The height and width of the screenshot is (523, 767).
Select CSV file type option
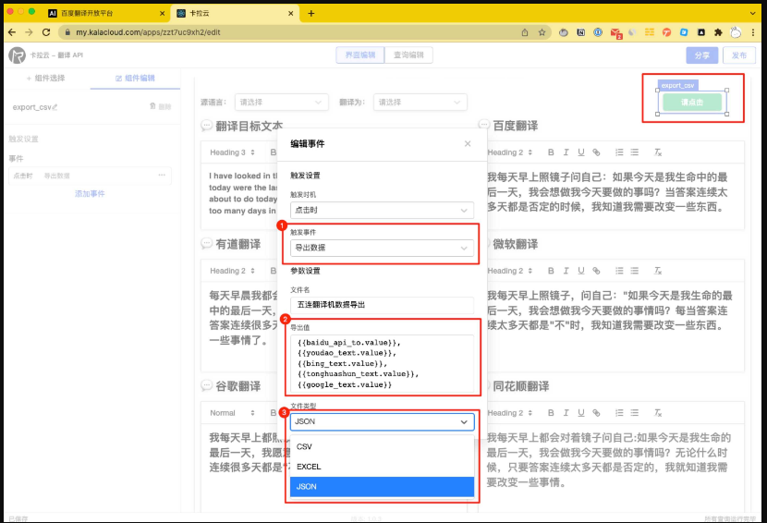(382, 446)
